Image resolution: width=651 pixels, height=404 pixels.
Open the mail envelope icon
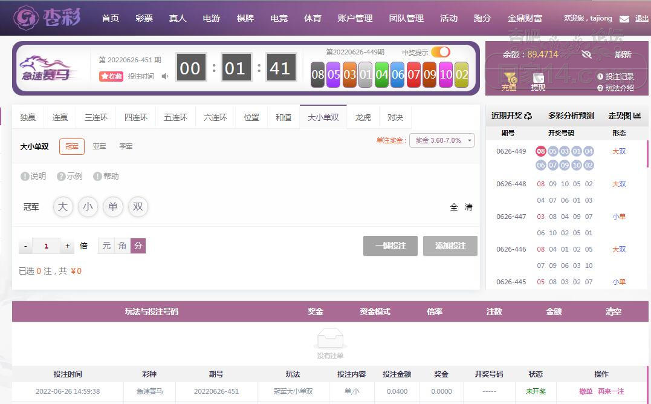[624, 19]
